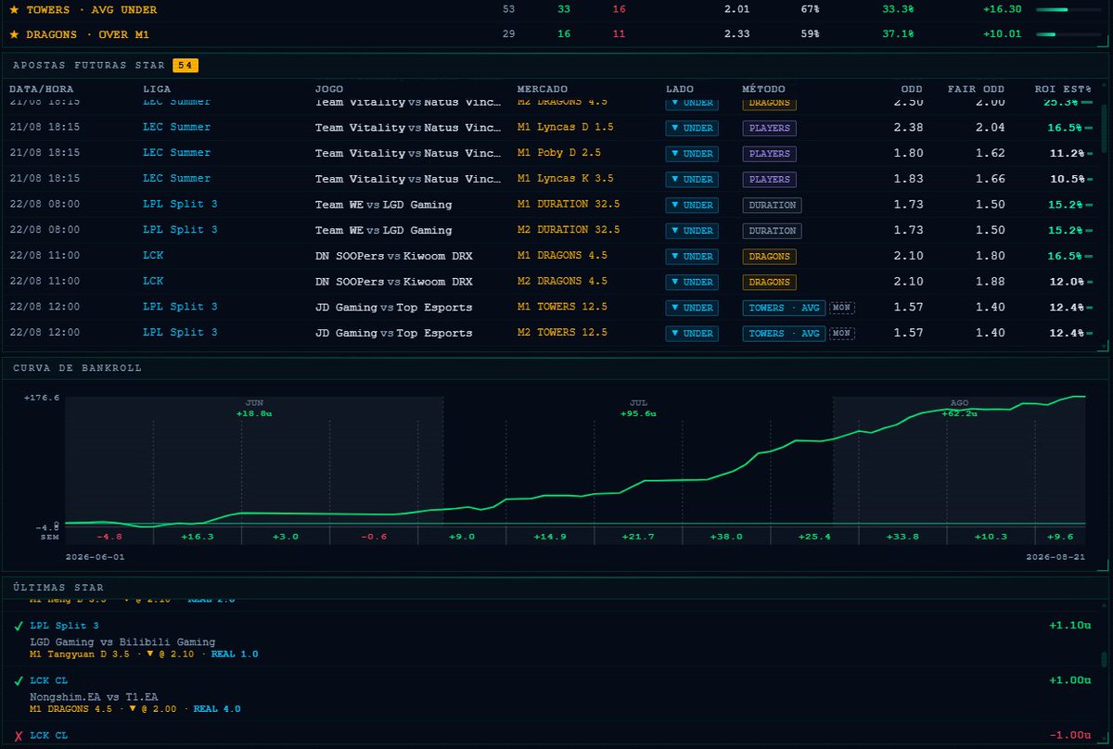Click the star beside TOWERS · AVG UNDER

(14, 9)
